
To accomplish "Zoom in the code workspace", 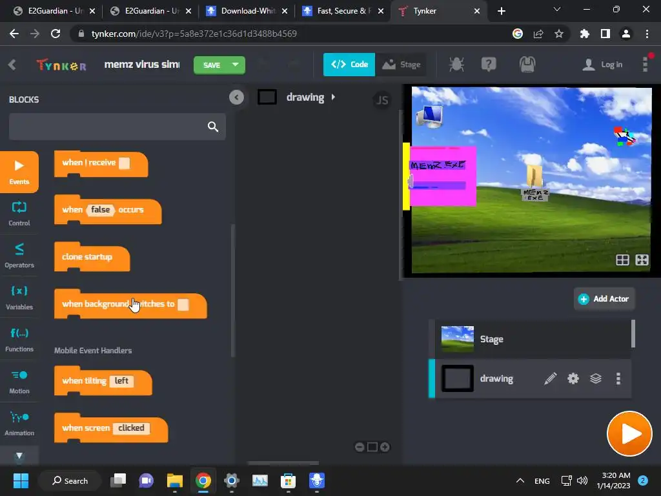I will click(x=385, y=447).
